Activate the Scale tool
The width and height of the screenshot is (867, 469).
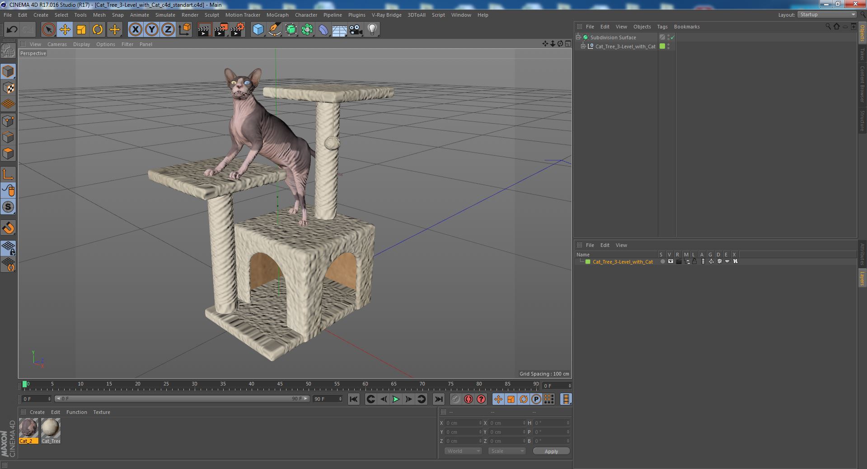81,30
